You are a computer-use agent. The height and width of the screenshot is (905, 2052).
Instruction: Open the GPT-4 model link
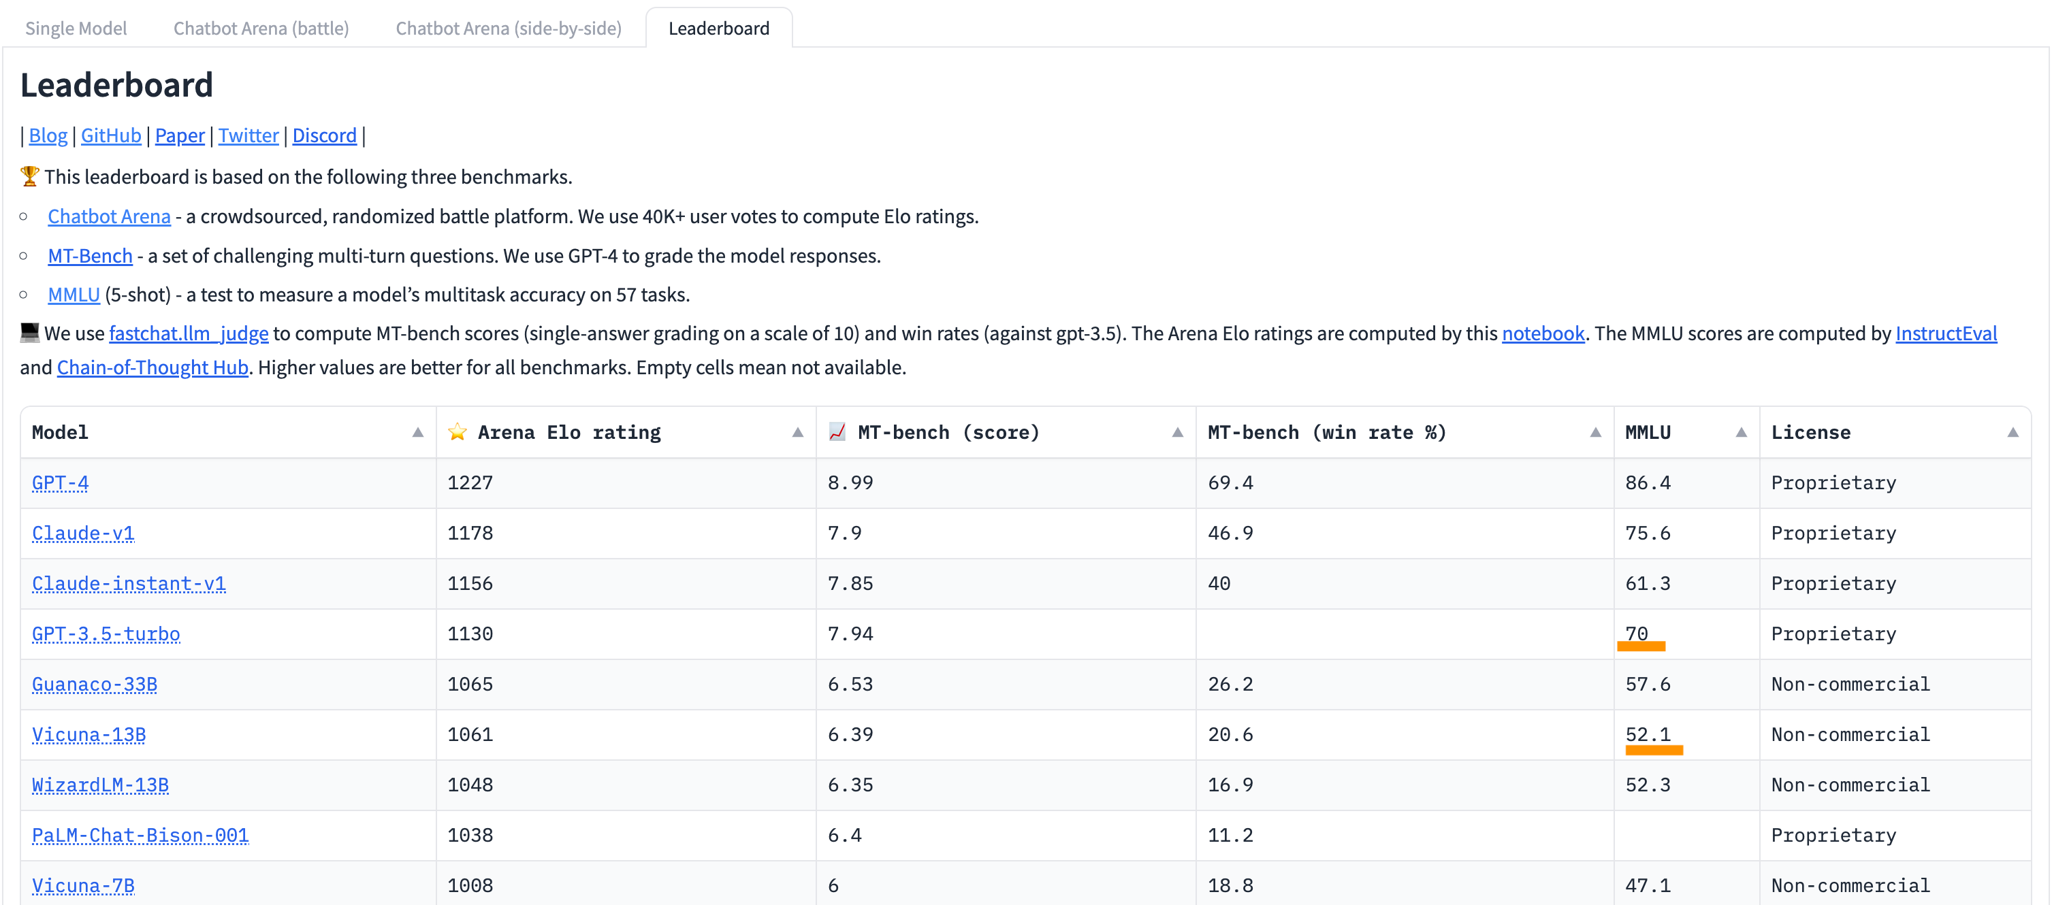61,483
